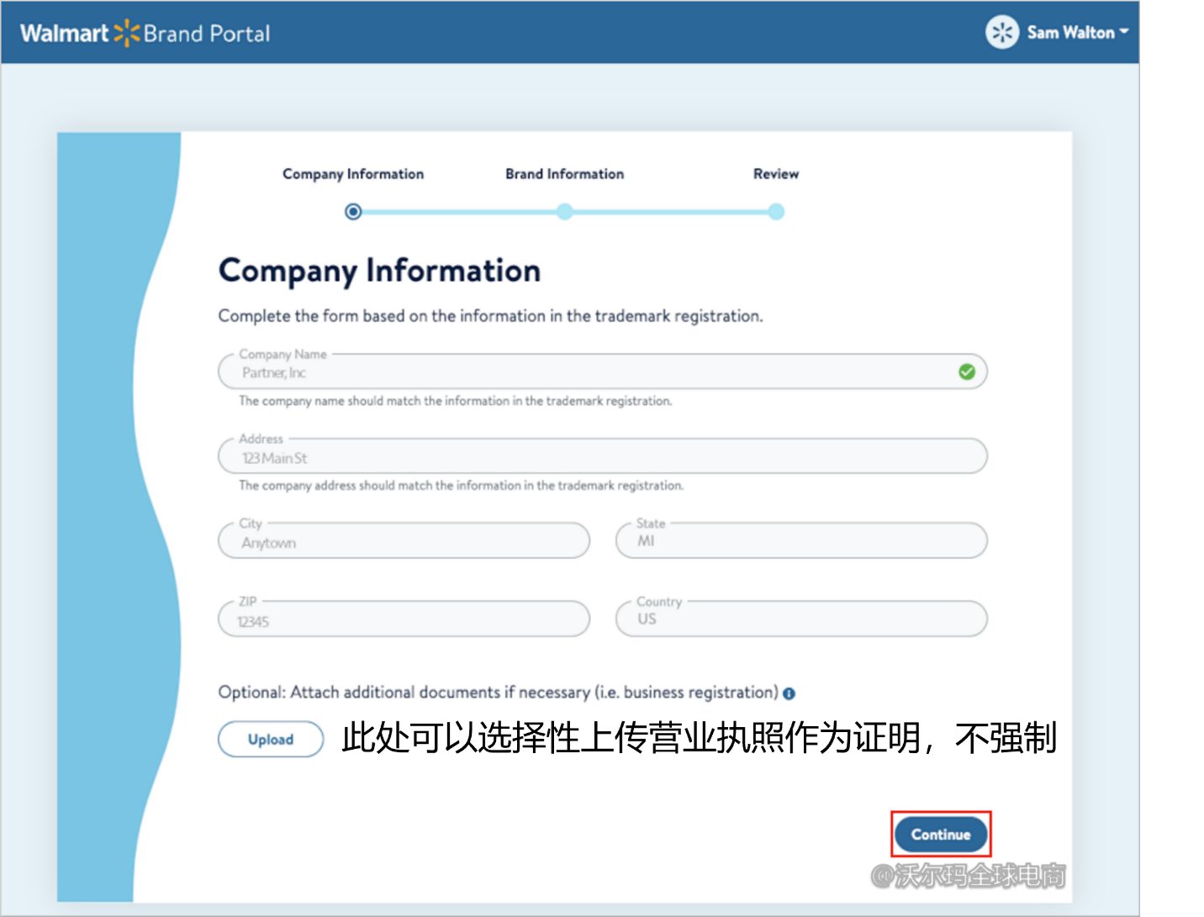This screenshot has height=917, width=1204.
Task: Click the green checkmark in Company Name
Action: click(967, 372)
